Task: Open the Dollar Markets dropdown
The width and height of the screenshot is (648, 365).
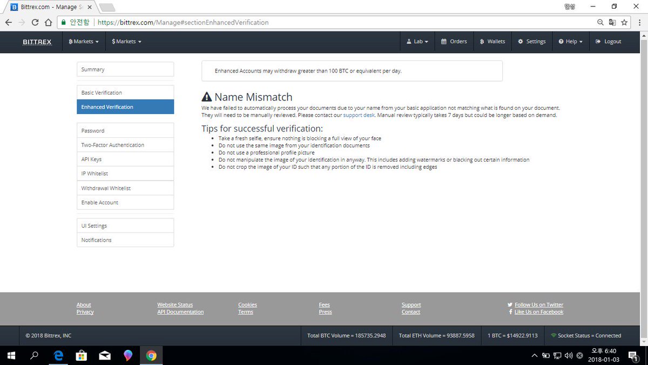Action: pyautogui.click(x=127, y=42)
